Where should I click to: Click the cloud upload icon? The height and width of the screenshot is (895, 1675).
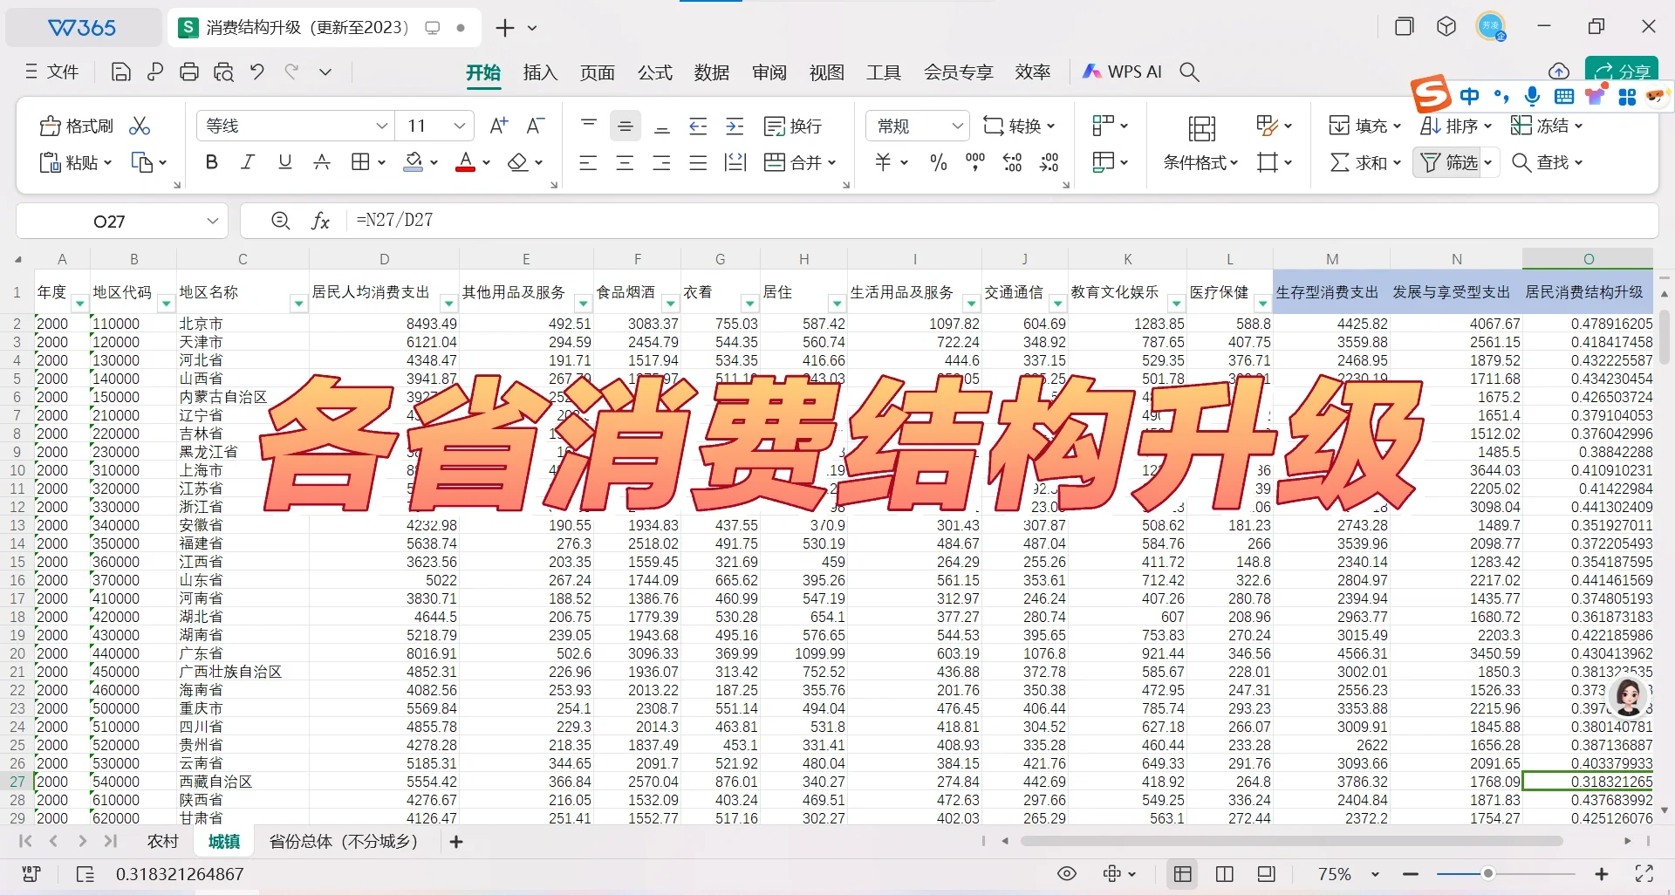click(1559, 72)
